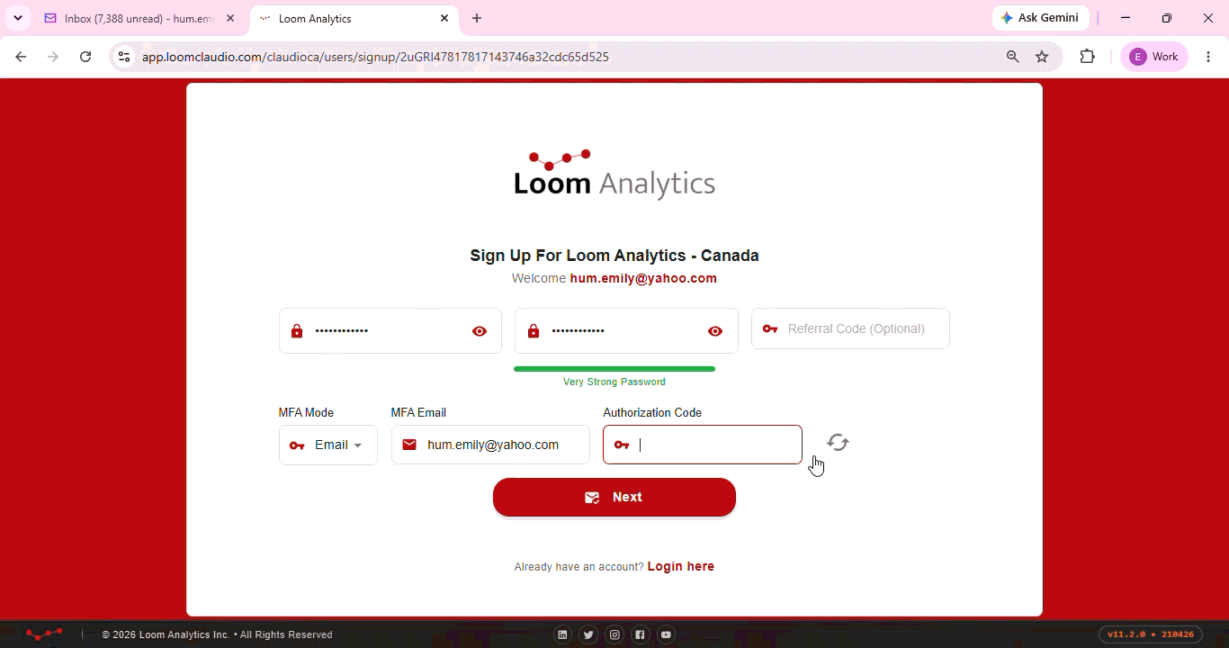Open a new browser tab

(477, 18)
